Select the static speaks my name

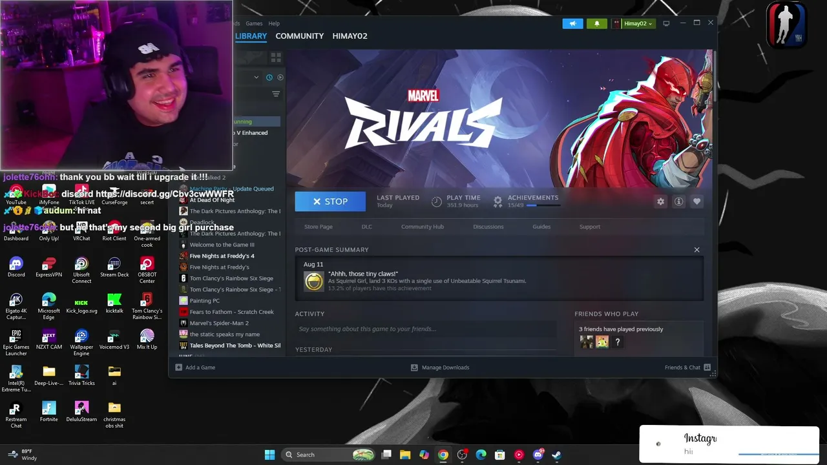point(224,335)
